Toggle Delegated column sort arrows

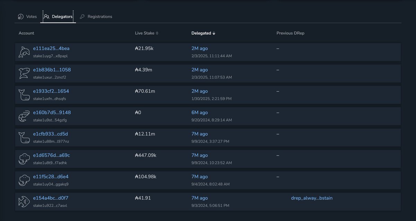(214, 33)
